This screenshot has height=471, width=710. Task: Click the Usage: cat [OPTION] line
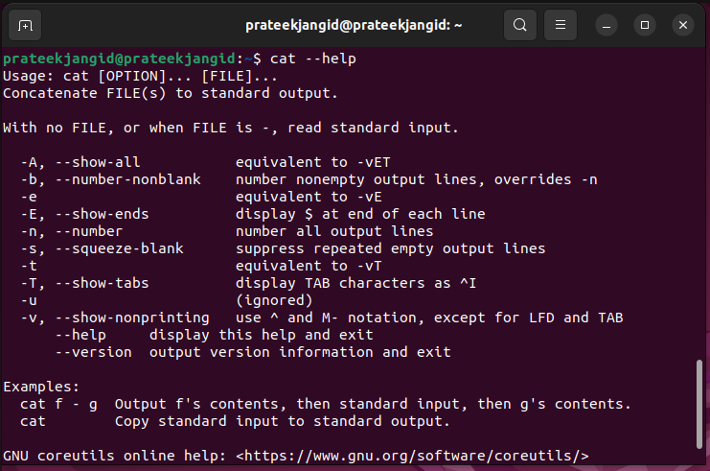140,76
